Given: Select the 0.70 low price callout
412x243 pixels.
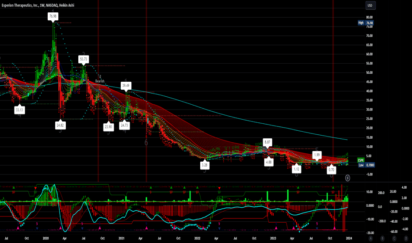Looking at the screenshot, I should [332, 170].
